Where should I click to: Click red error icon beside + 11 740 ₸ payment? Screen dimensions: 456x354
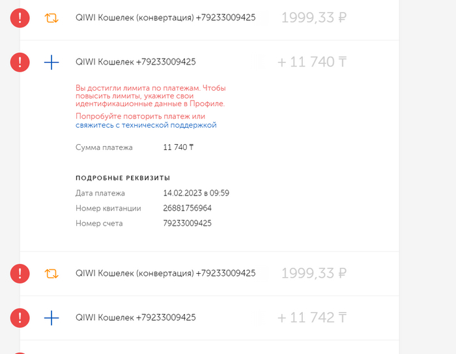coord(20,63)
